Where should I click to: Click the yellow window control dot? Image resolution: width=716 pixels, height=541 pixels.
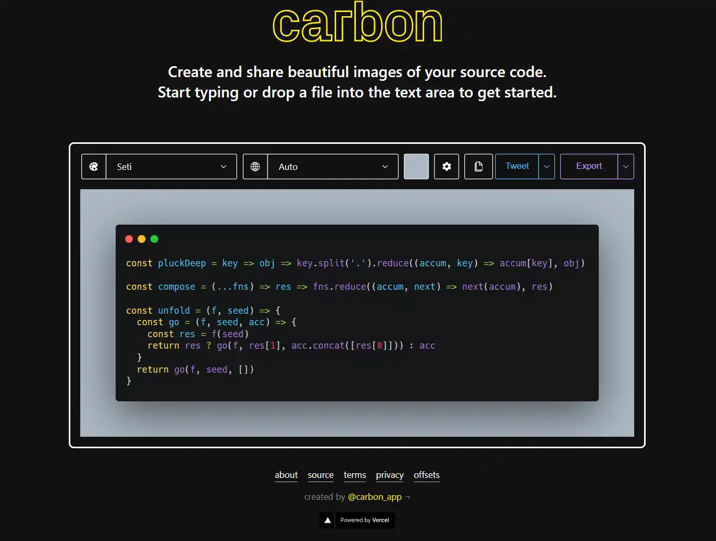pyautogui.click(x=142, y=239)
